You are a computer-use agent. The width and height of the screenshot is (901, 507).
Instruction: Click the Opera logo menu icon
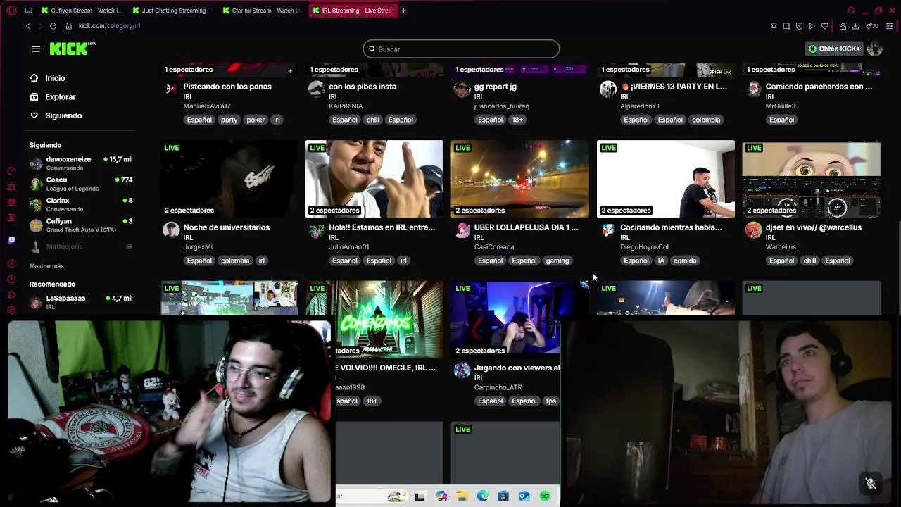[x=11, y=11]
